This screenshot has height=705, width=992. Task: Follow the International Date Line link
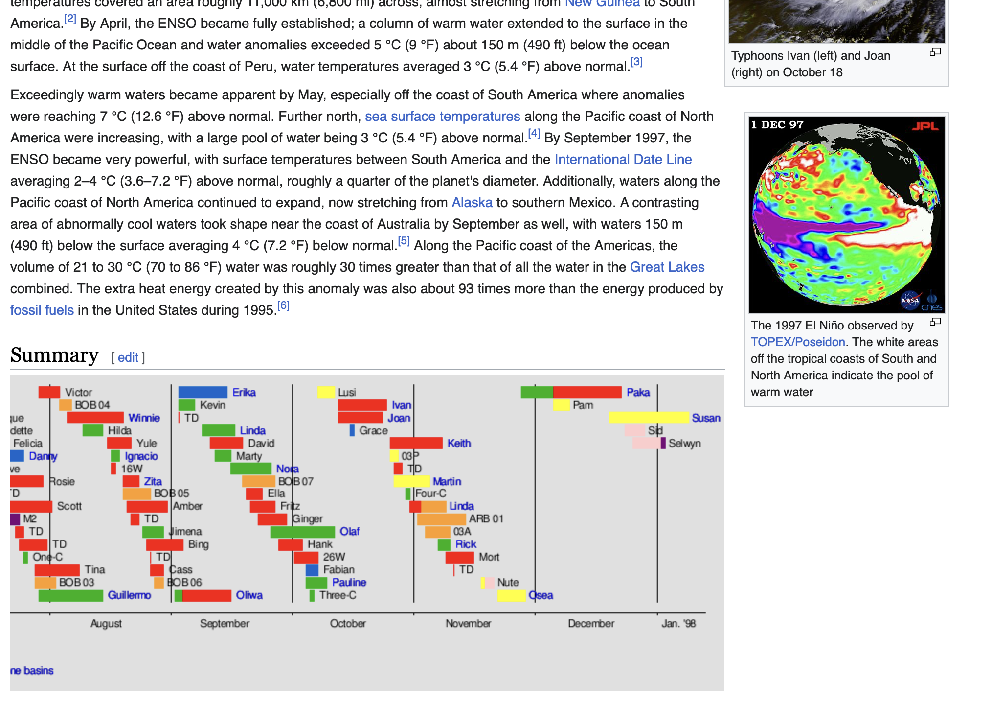coord(623,160)
